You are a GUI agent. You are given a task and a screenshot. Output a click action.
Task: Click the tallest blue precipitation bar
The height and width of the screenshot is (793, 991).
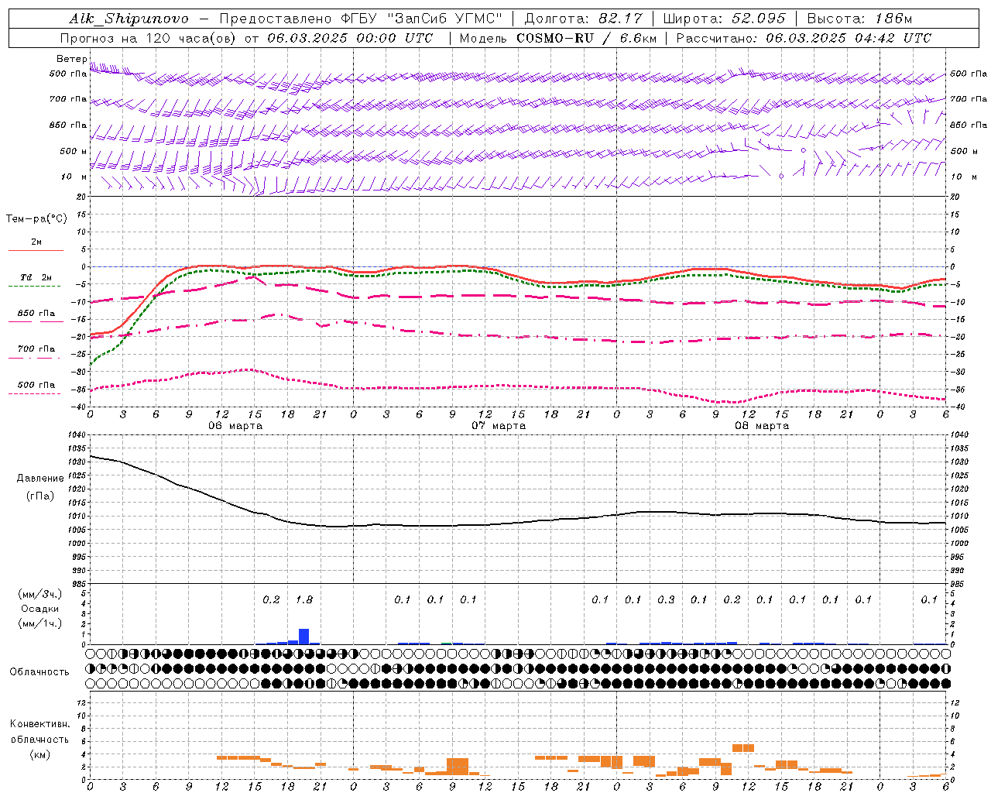[x=304, y=636]
